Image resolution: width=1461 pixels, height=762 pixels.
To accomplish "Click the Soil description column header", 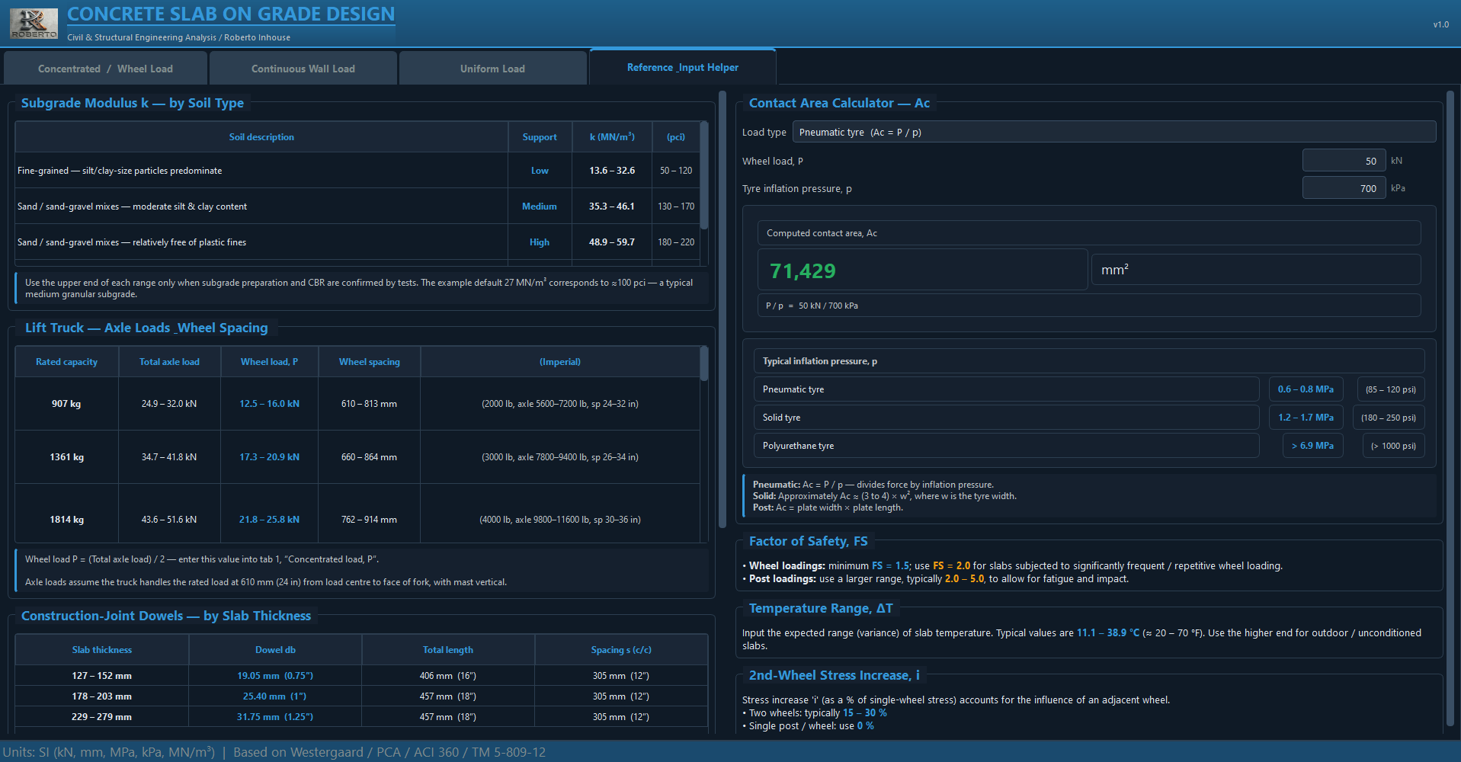I will point(261,137).
